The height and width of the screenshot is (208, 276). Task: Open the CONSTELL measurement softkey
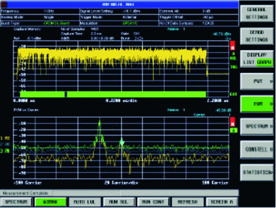pos(257,149)
